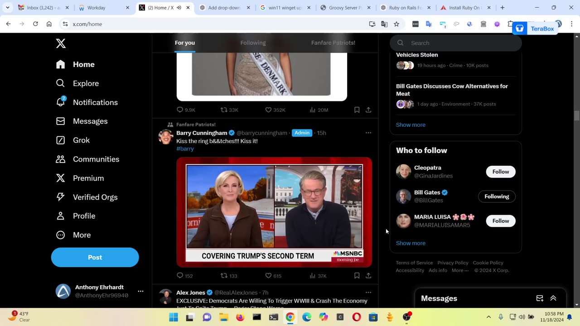Open the Fanfare Patriots! community label
This screenshot has width=580, height=326.
pyautogui.click(x=196, y=125)
